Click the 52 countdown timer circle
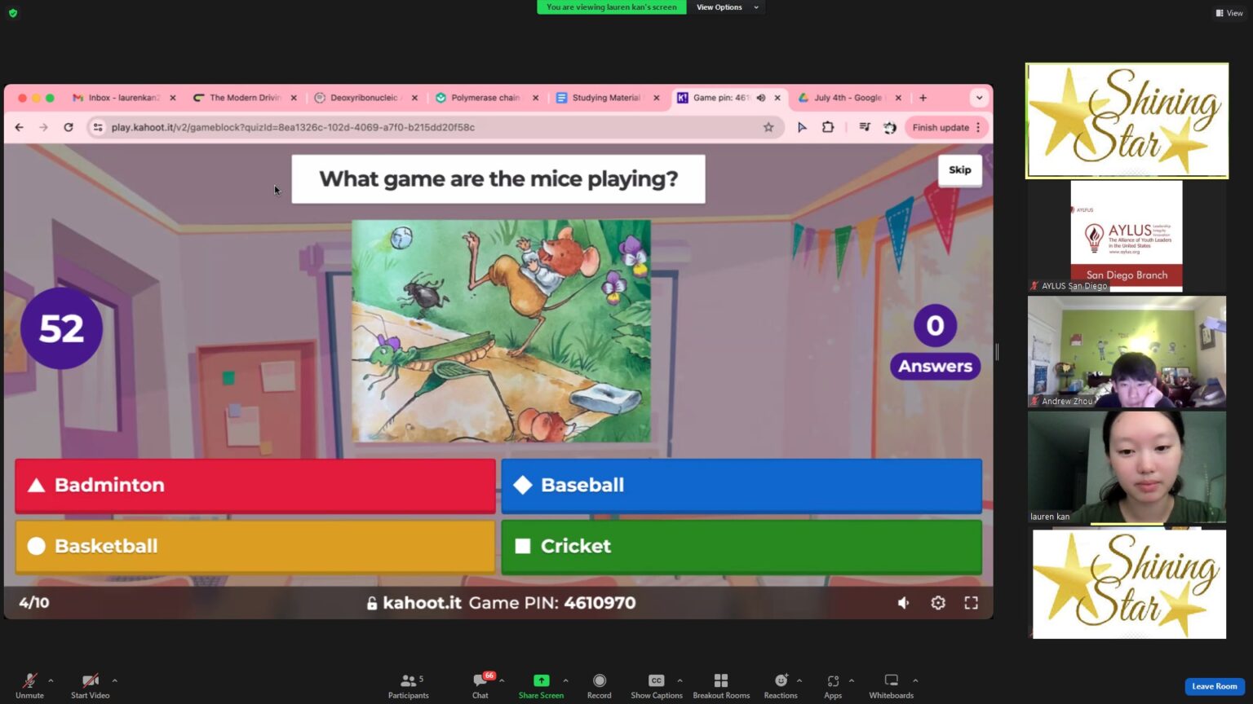The image size is (1253, 704). coord(61,328)
